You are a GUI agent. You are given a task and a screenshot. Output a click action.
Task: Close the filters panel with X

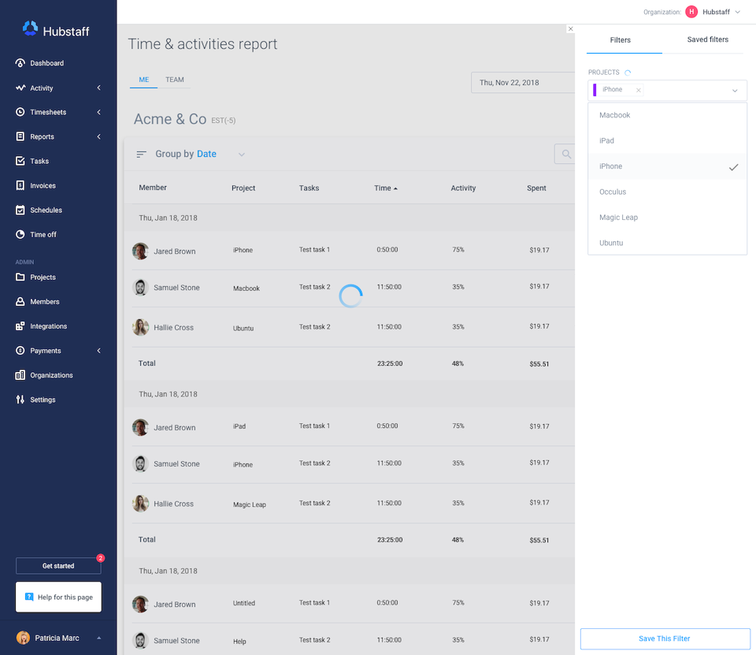pyautogui.click(x=570, y=29)
